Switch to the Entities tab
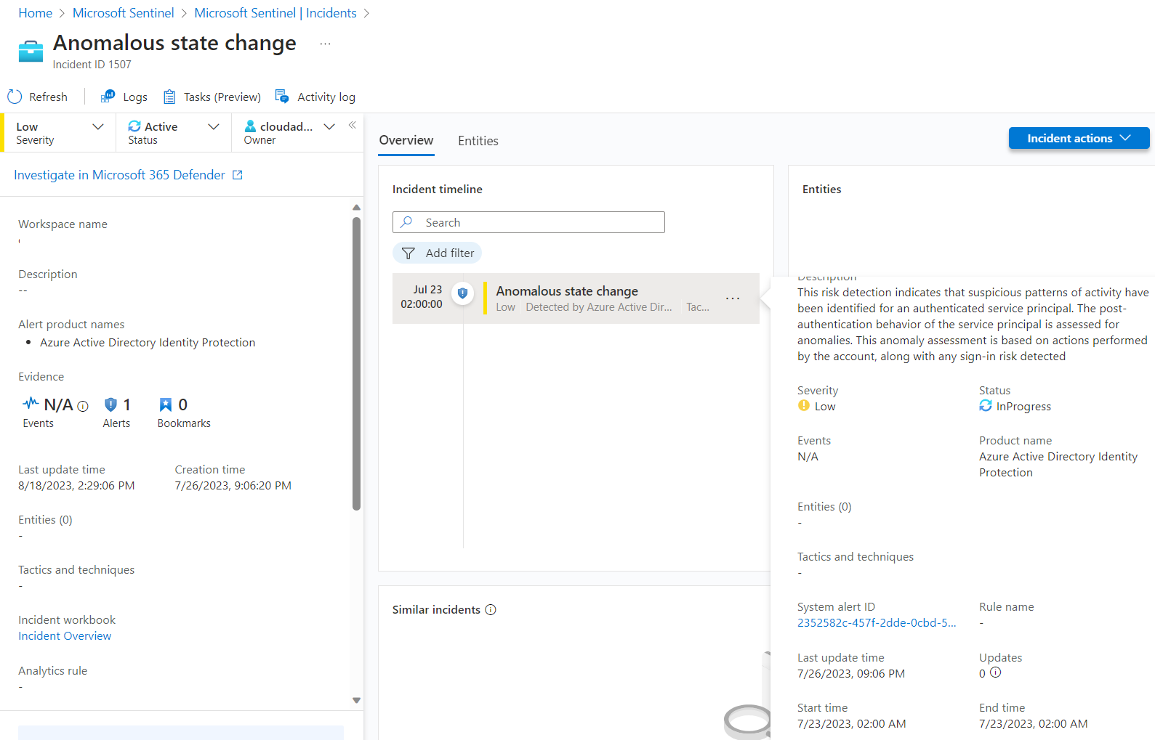Screen dimensions: 1155x740 pyautogui.click(x=478, y=141)
